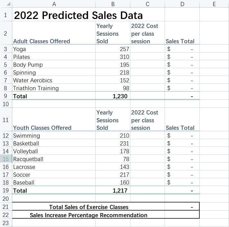Select column header D
Screen dimensions: 229x227
pos(182,4)
